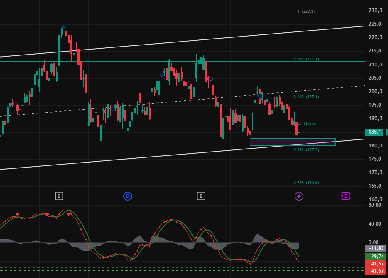Click the 230,0 price axis label
388x278 pixels.
pos(375,10)
